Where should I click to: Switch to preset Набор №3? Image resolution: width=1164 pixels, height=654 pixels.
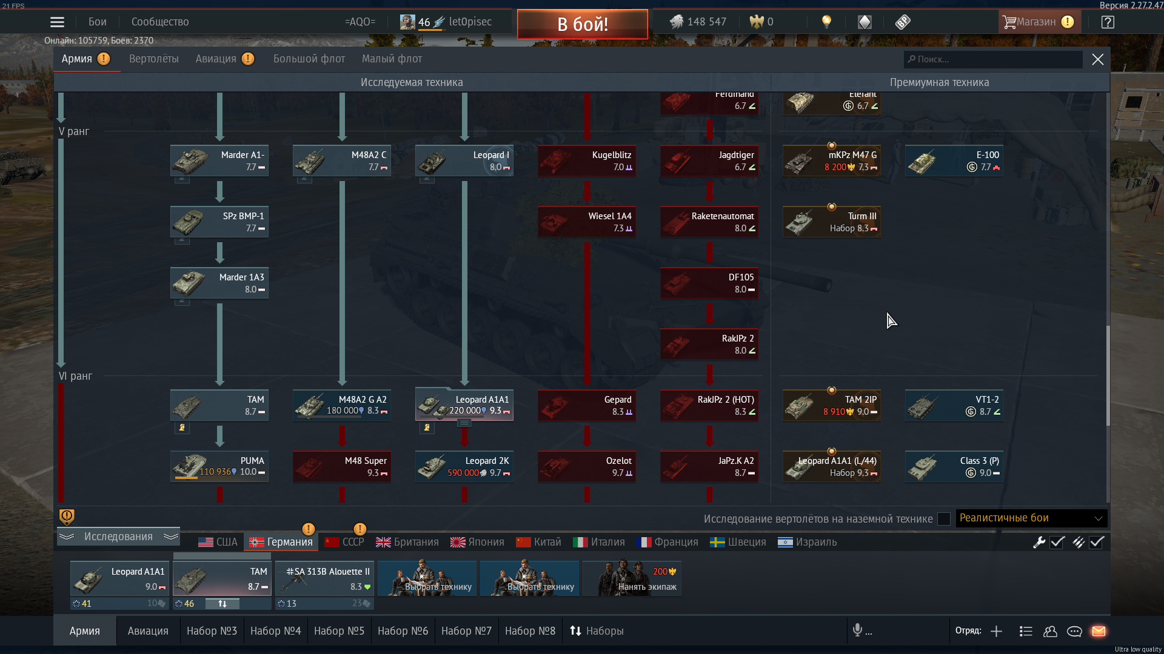(212, 631)
